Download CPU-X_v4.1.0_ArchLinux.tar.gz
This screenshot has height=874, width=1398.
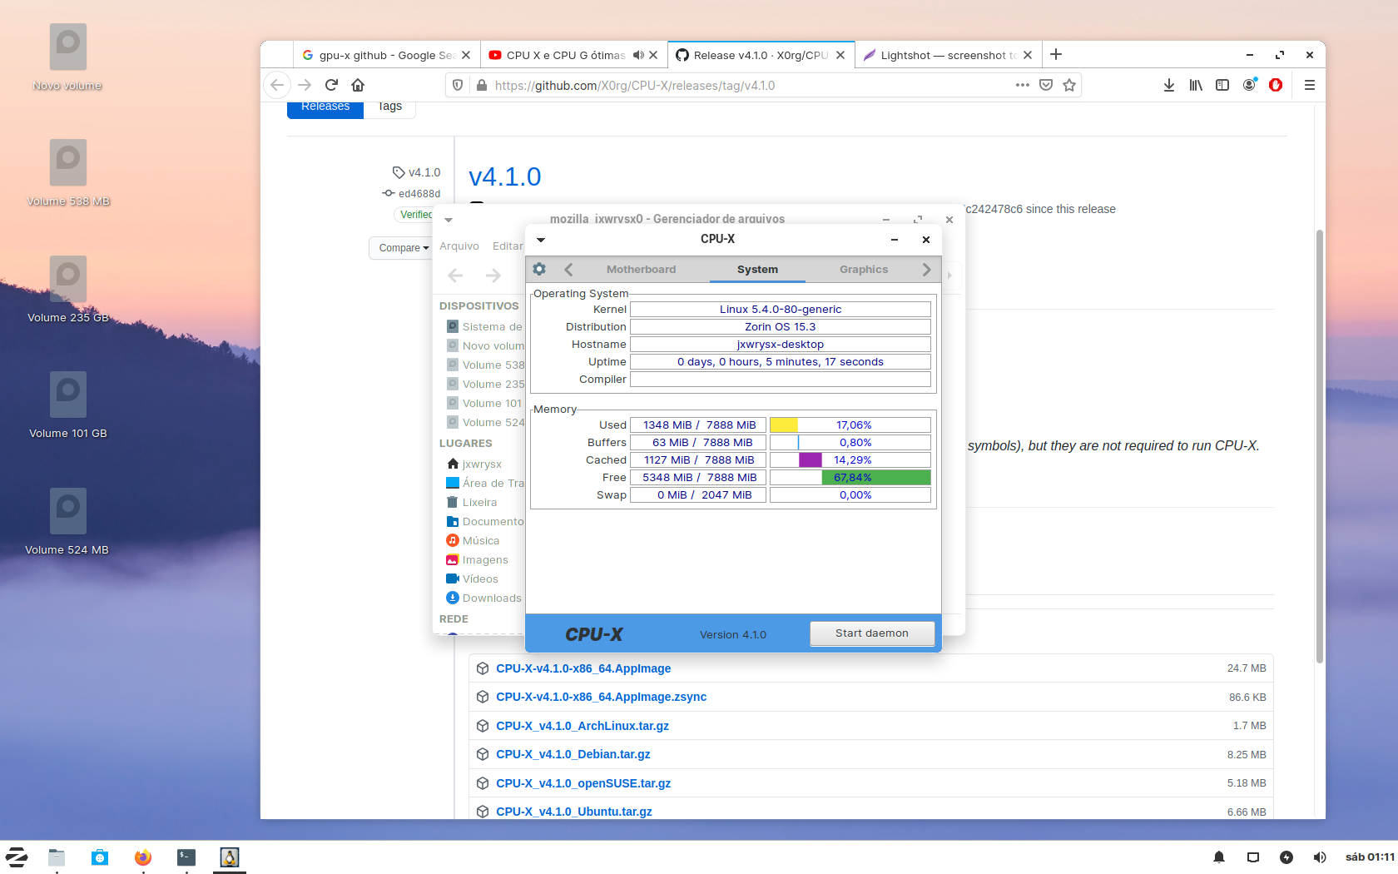point(582,726)
